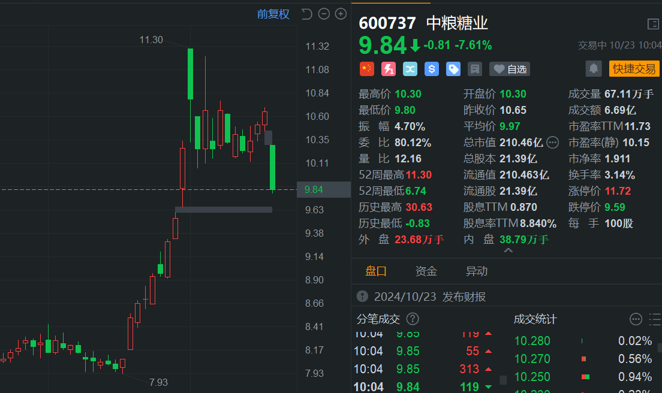The image size is (662, 393).
Task: Expand 总市值 more options ellipsis
Action: pos(552,143)
